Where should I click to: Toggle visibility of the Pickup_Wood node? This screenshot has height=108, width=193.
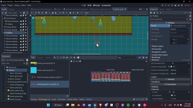click(26, 27)
